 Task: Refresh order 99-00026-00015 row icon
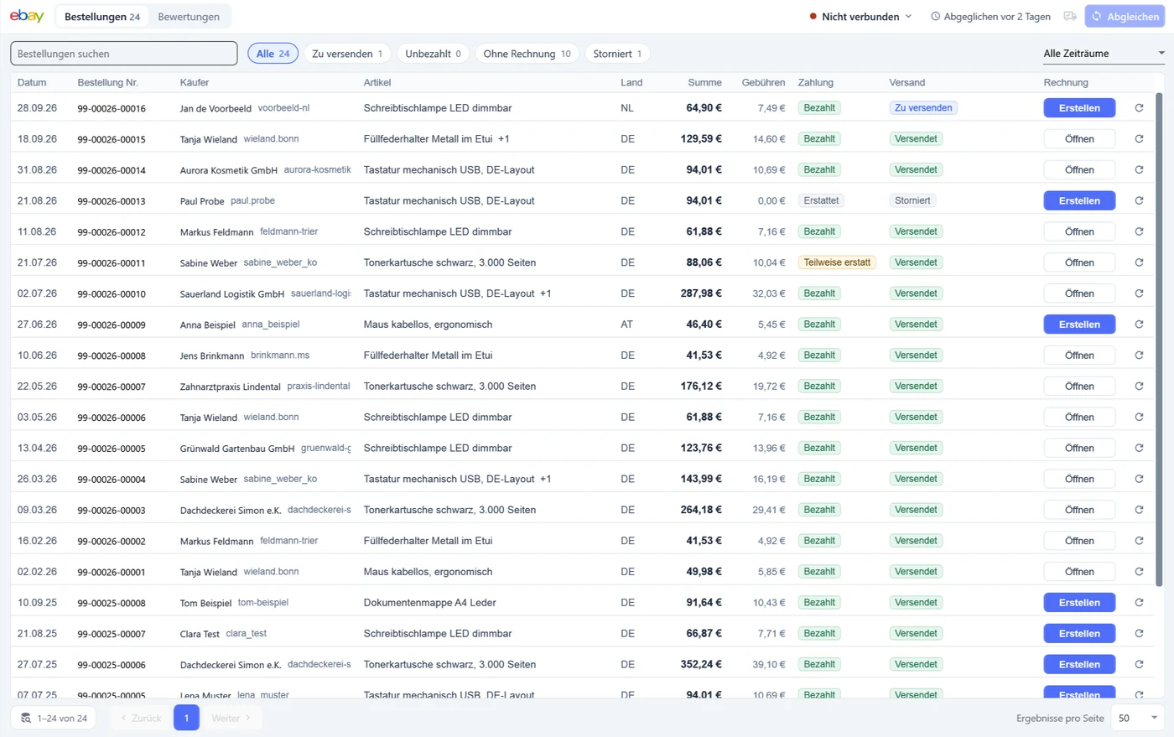(1139, 139)
